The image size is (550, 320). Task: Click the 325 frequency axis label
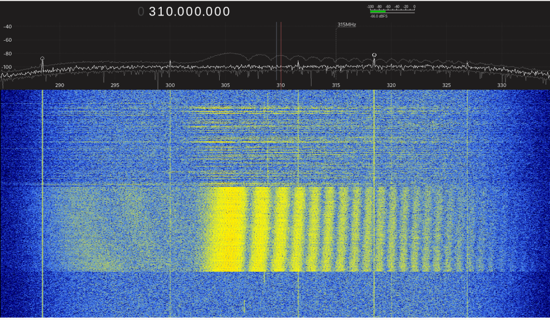point(446,85)
